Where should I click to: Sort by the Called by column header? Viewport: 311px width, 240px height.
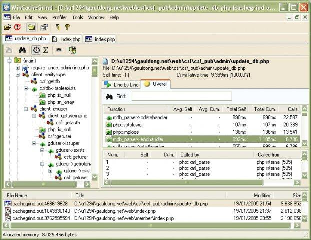click(x=216, y=155)
